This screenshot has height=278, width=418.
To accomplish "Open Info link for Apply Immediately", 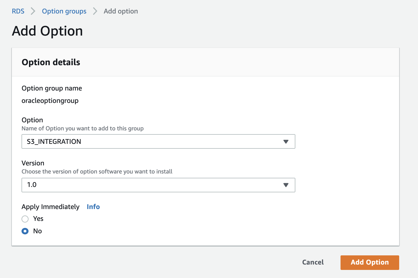I will 93,207.
